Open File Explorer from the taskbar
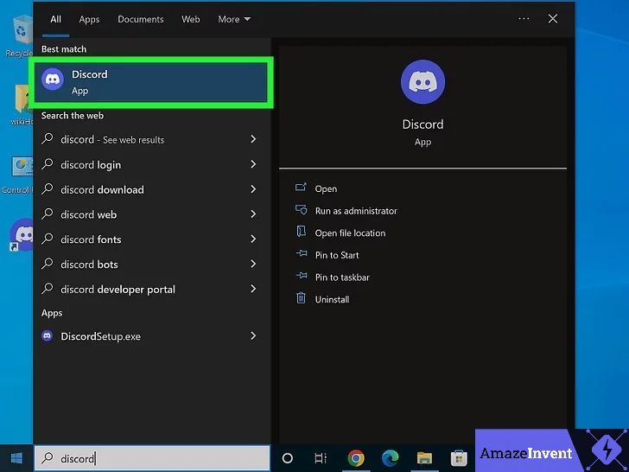This screenshot has width=629, height=472. click(x=424, y=458)
